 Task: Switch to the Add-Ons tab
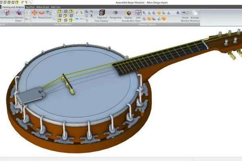(56, 7)
